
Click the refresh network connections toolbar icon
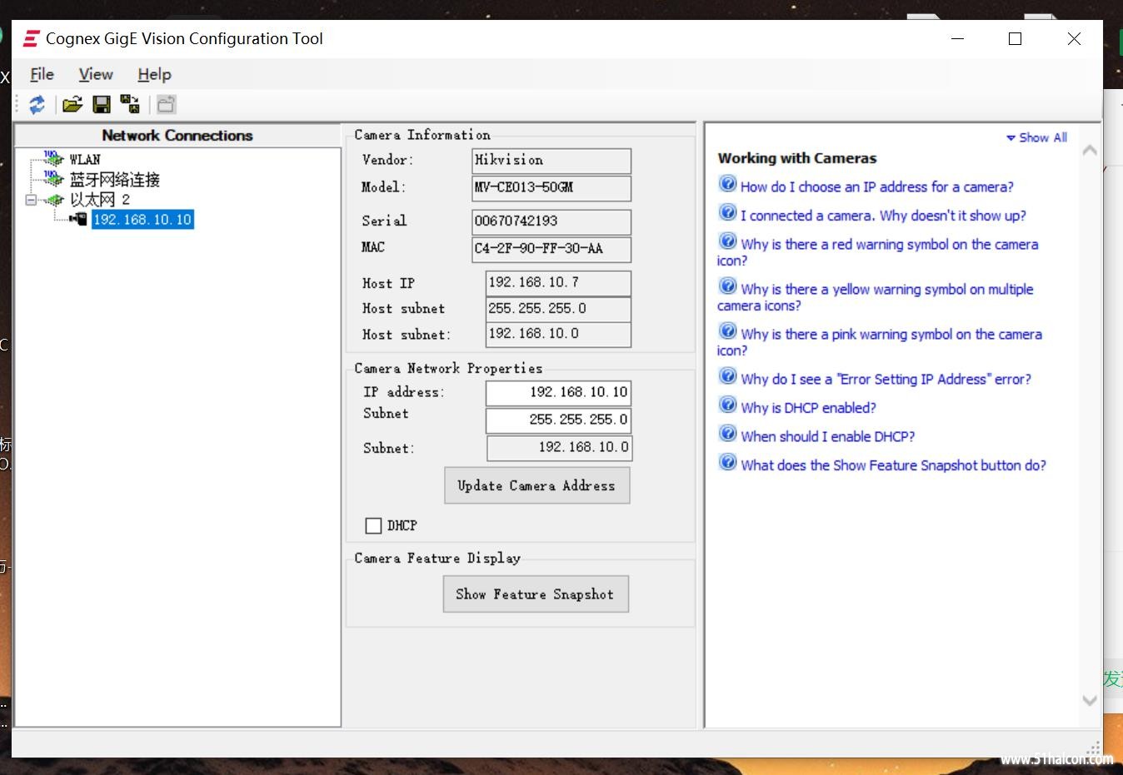coord(37,104)
